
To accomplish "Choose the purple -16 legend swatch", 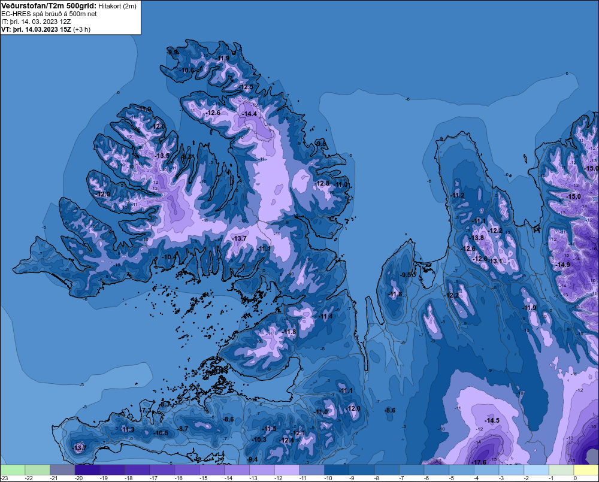I will (187, 470).
